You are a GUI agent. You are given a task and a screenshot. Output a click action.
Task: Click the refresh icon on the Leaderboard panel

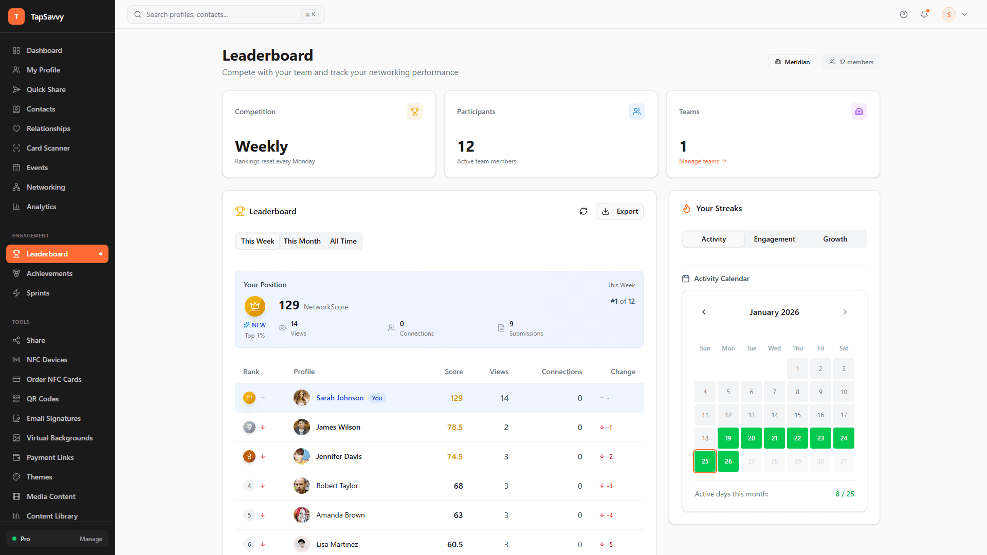(583, 211)
